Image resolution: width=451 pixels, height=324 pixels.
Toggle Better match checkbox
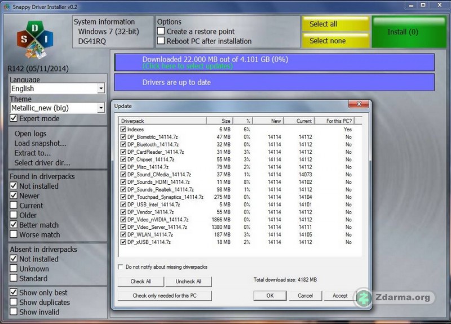click(14, 224)
